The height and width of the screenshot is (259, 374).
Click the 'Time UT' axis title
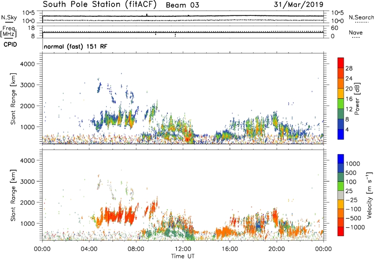[183, 256]
